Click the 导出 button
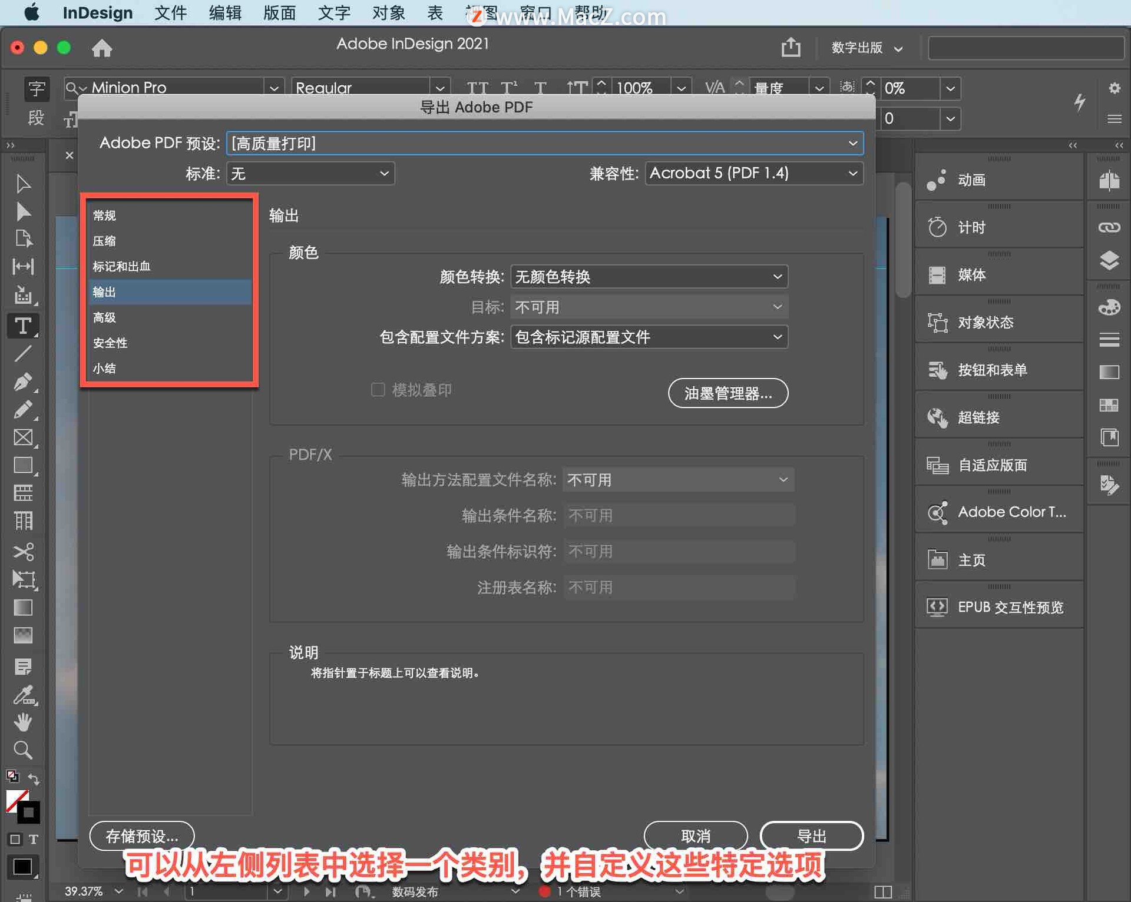The width and height of the screenshot is (1131, 902). (812, 836)
